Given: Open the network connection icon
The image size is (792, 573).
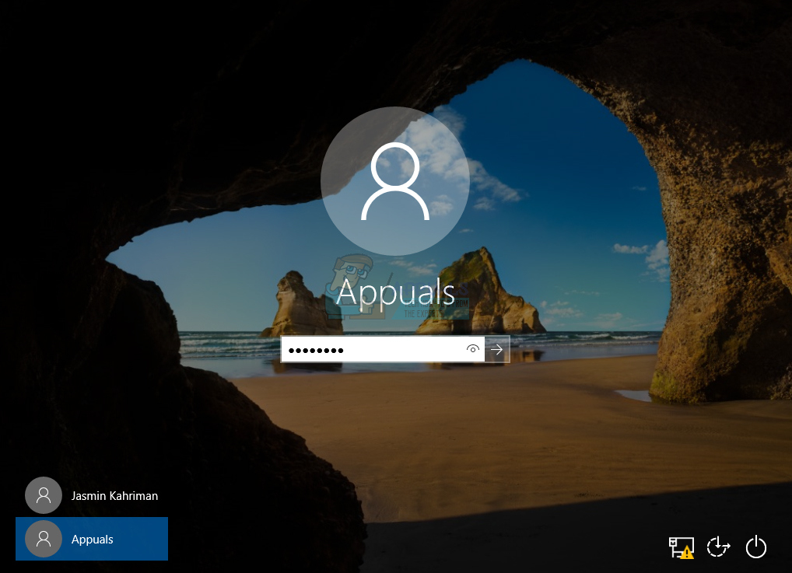Looking at the screenshot, I should click(682, 547).
